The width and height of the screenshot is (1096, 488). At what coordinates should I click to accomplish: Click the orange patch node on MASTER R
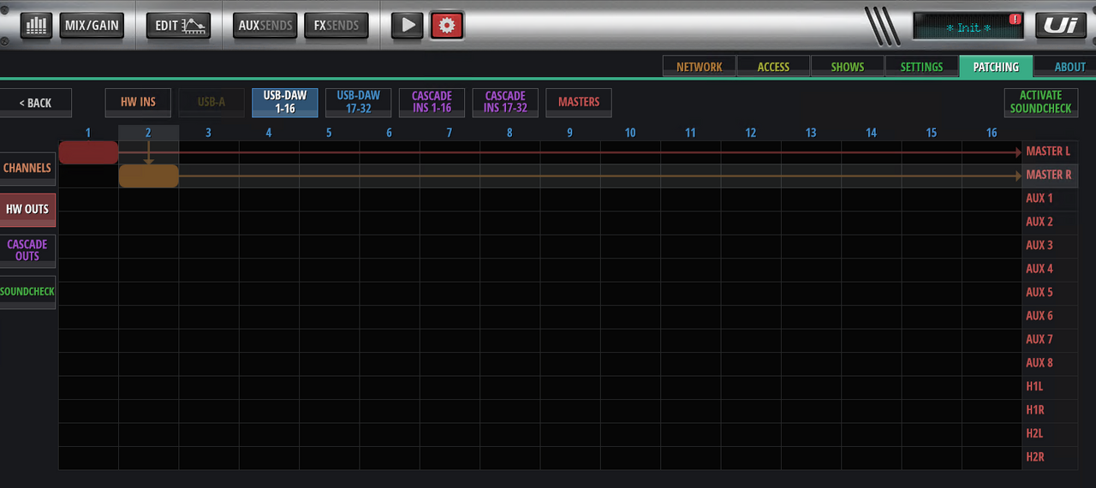coord(148,176)
